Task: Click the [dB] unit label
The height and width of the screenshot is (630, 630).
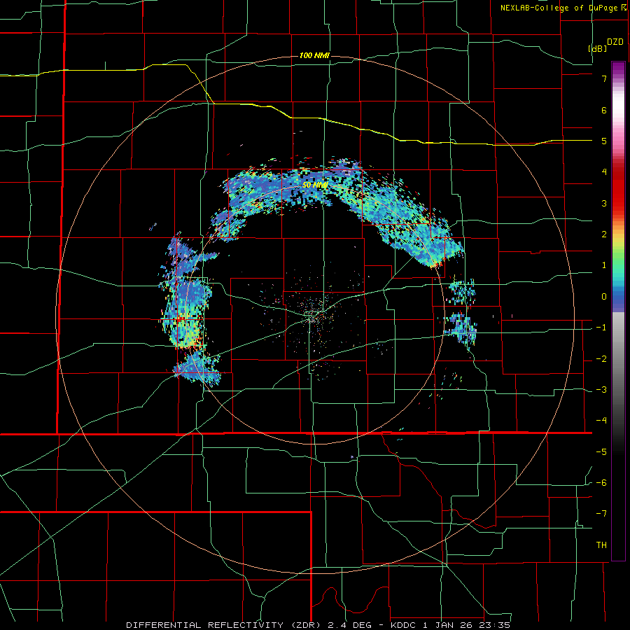Action: pyautogui.click(x=598, y=48)
